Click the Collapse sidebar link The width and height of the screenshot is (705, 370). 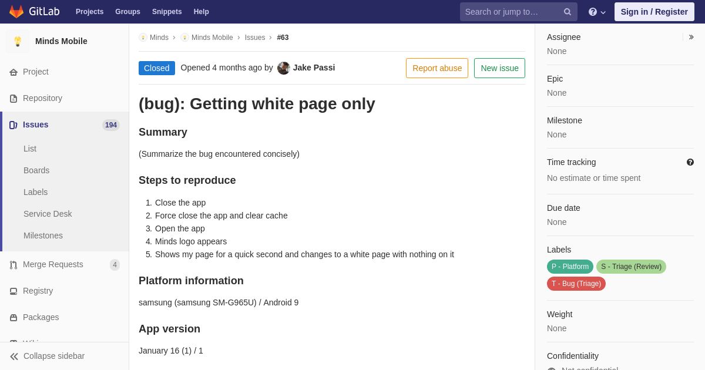(54, 356)
